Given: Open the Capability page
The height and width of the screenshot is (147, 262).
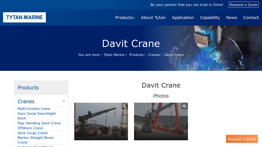Looking at the screenshot, I should (210, 18).
